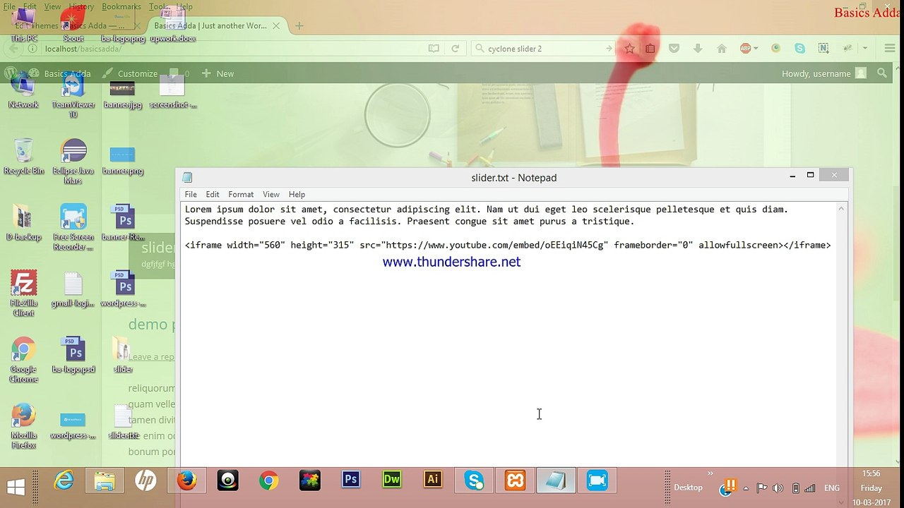Bookmark this page with the star icon
Image resolution: width=904 pixels, height=508 pixels.
pos(629,49)
